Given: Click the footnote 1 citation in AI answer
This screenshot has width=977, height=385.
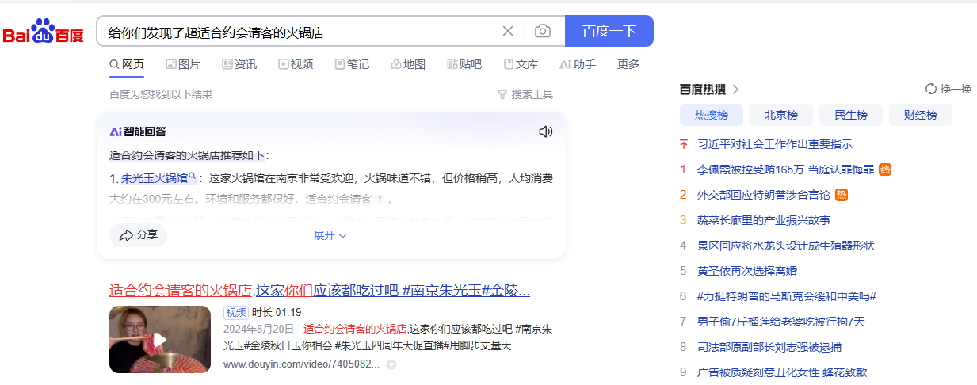Looking at the screenshot, I should tap(380, 200).
